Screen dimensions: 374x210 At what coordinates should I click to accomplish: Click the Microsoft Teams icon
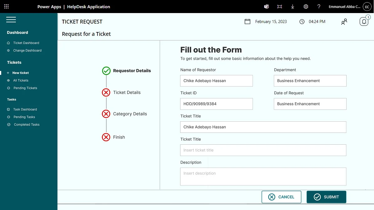click(x=266, y=7)
